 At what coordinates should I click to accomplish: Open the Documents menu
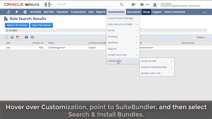[134, 12]
